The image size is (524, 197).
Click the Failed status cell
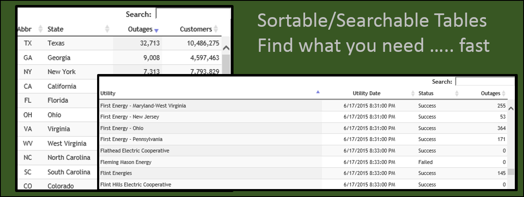425,162
